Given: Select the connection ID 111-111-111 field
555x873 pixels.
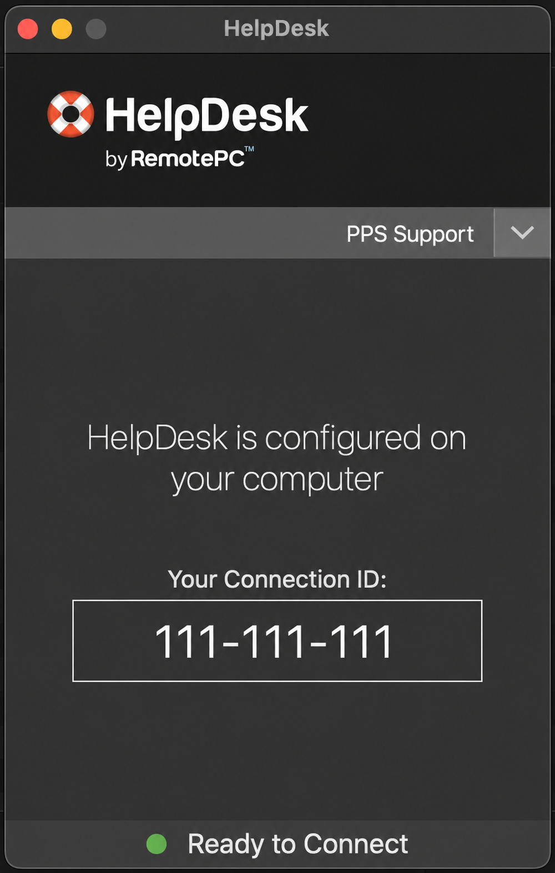Looking at the screenshot, I should [277, 640].
